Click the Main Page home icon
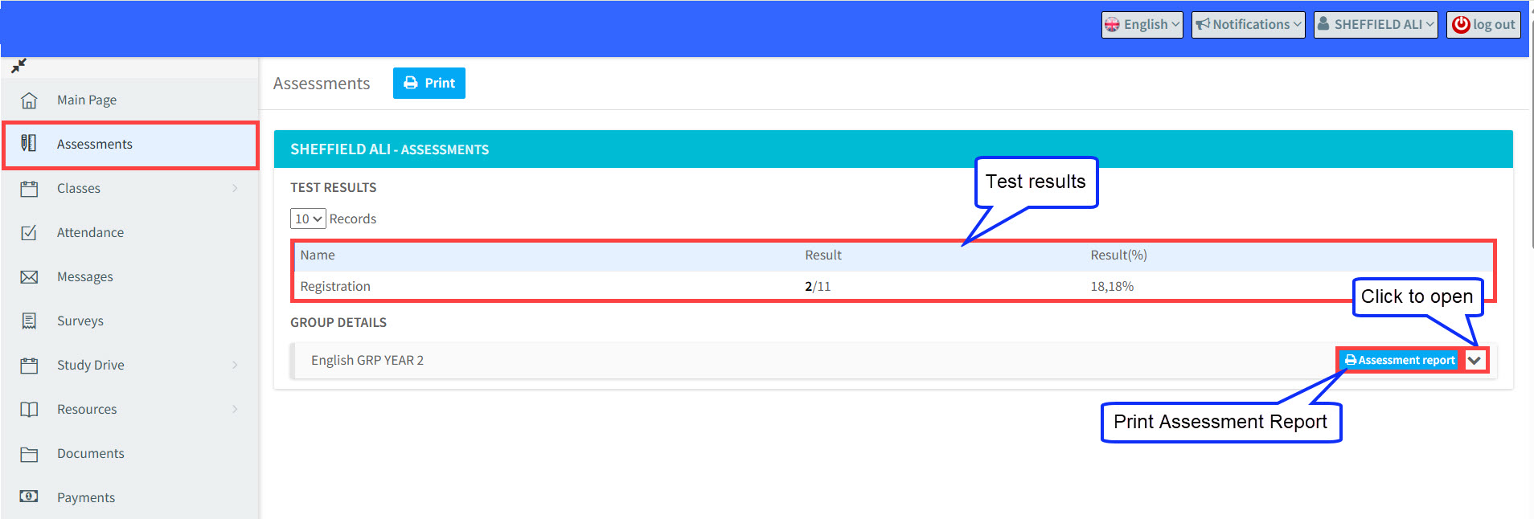This screenshot has height=519, width=1534. click(29, 100)
